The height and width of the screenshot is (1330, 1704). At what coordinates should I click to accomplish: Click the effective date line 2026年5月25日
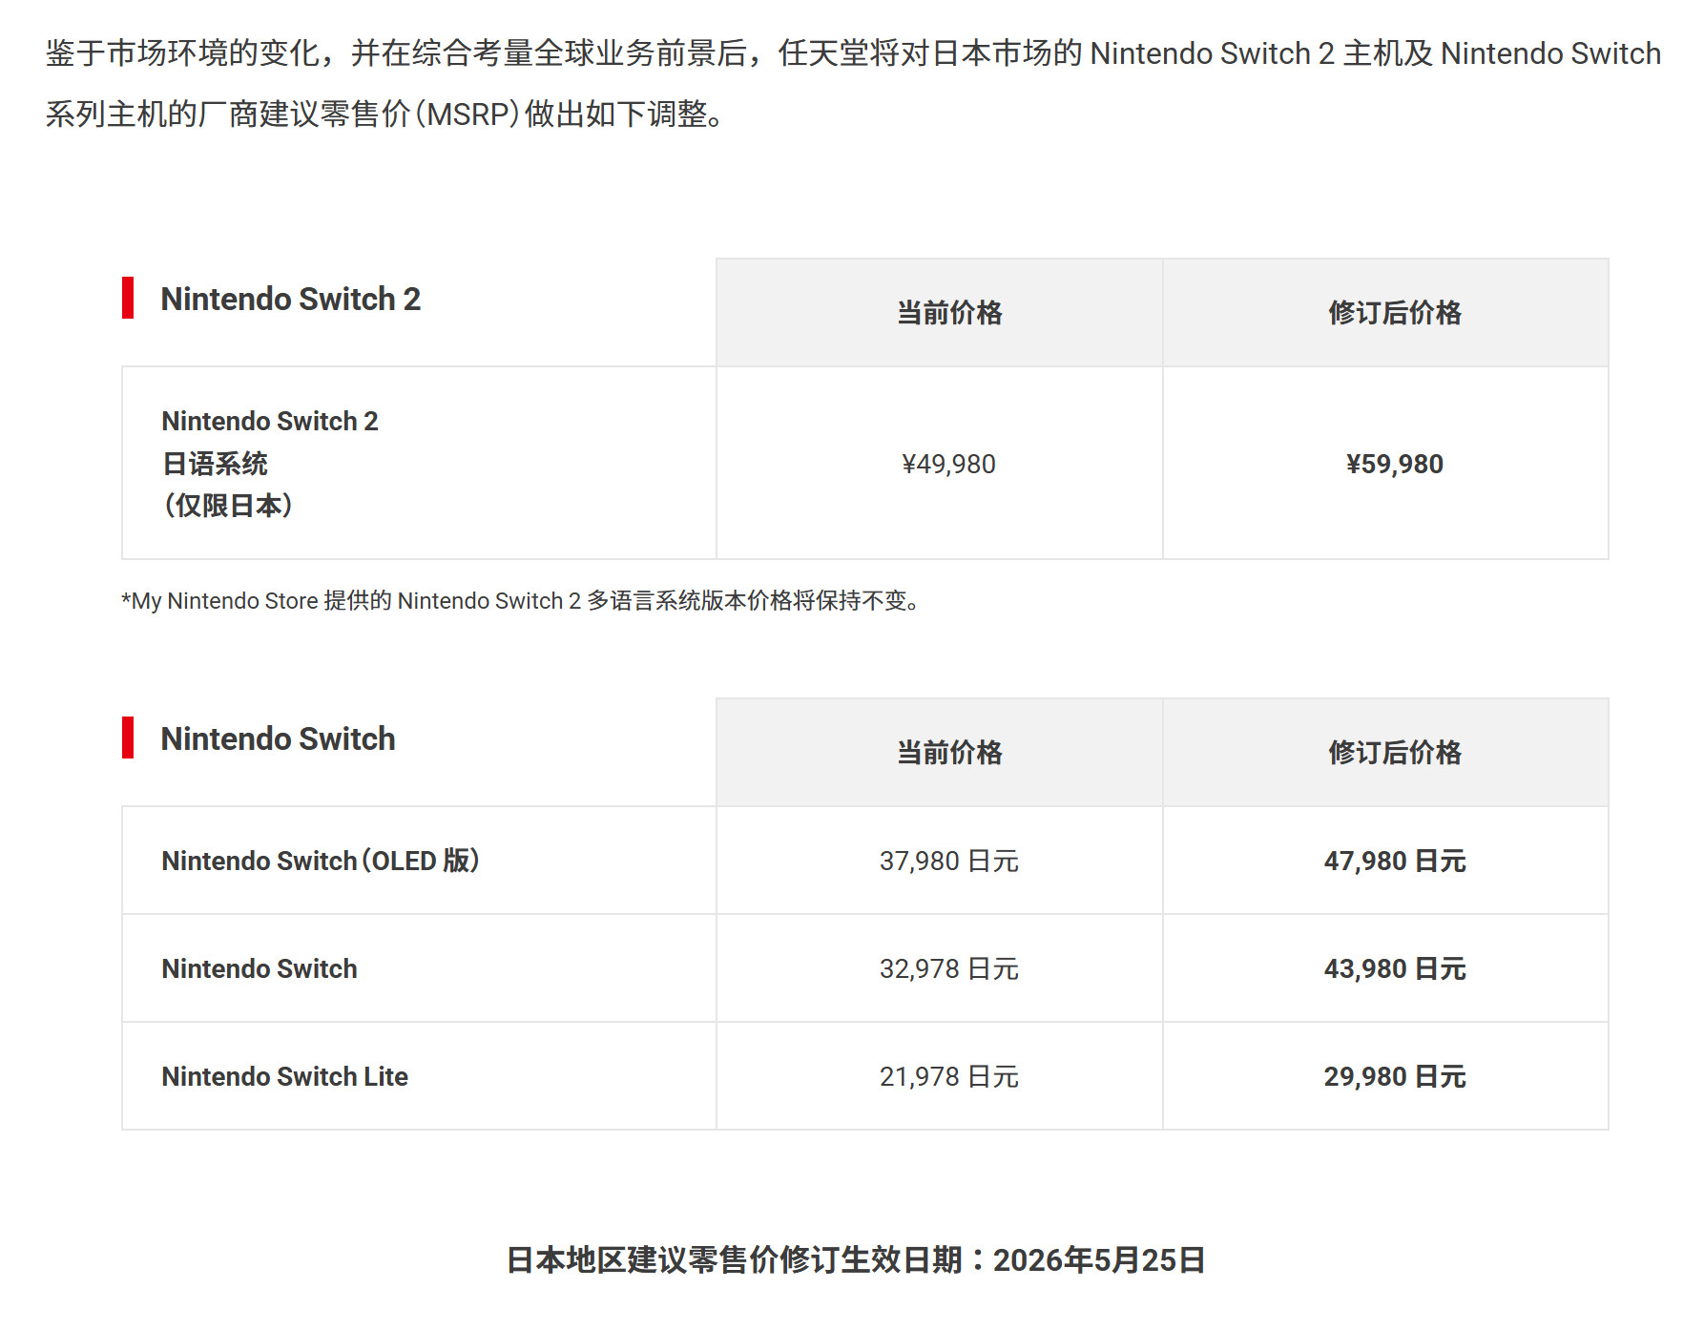(x=855, y=1259)
